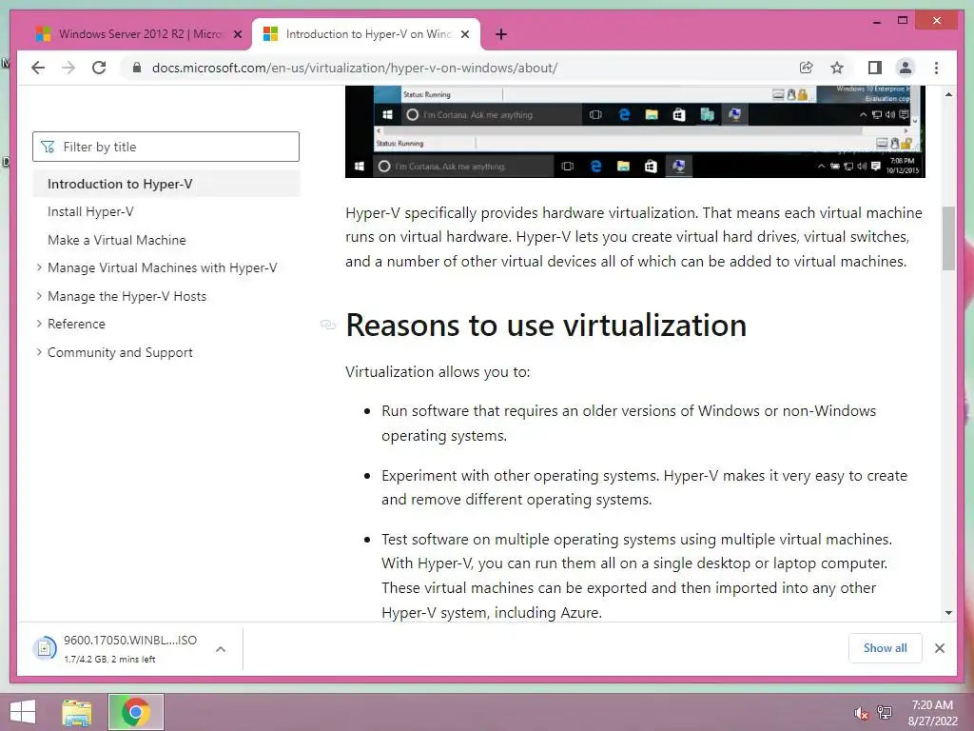Open a new browser tab

pos(501,34)
